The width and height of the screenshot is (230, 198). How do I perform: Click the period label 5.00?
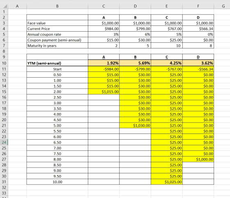click(x=57, y=126)
